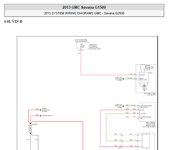Click the "RED" label on the power distribution wire

pos(37,109)
